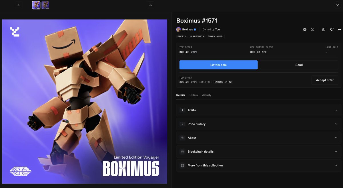Screen dimensions: 343x188
Task: Click the verified checkmark next to Boximus
Action: tap(195, 29)
